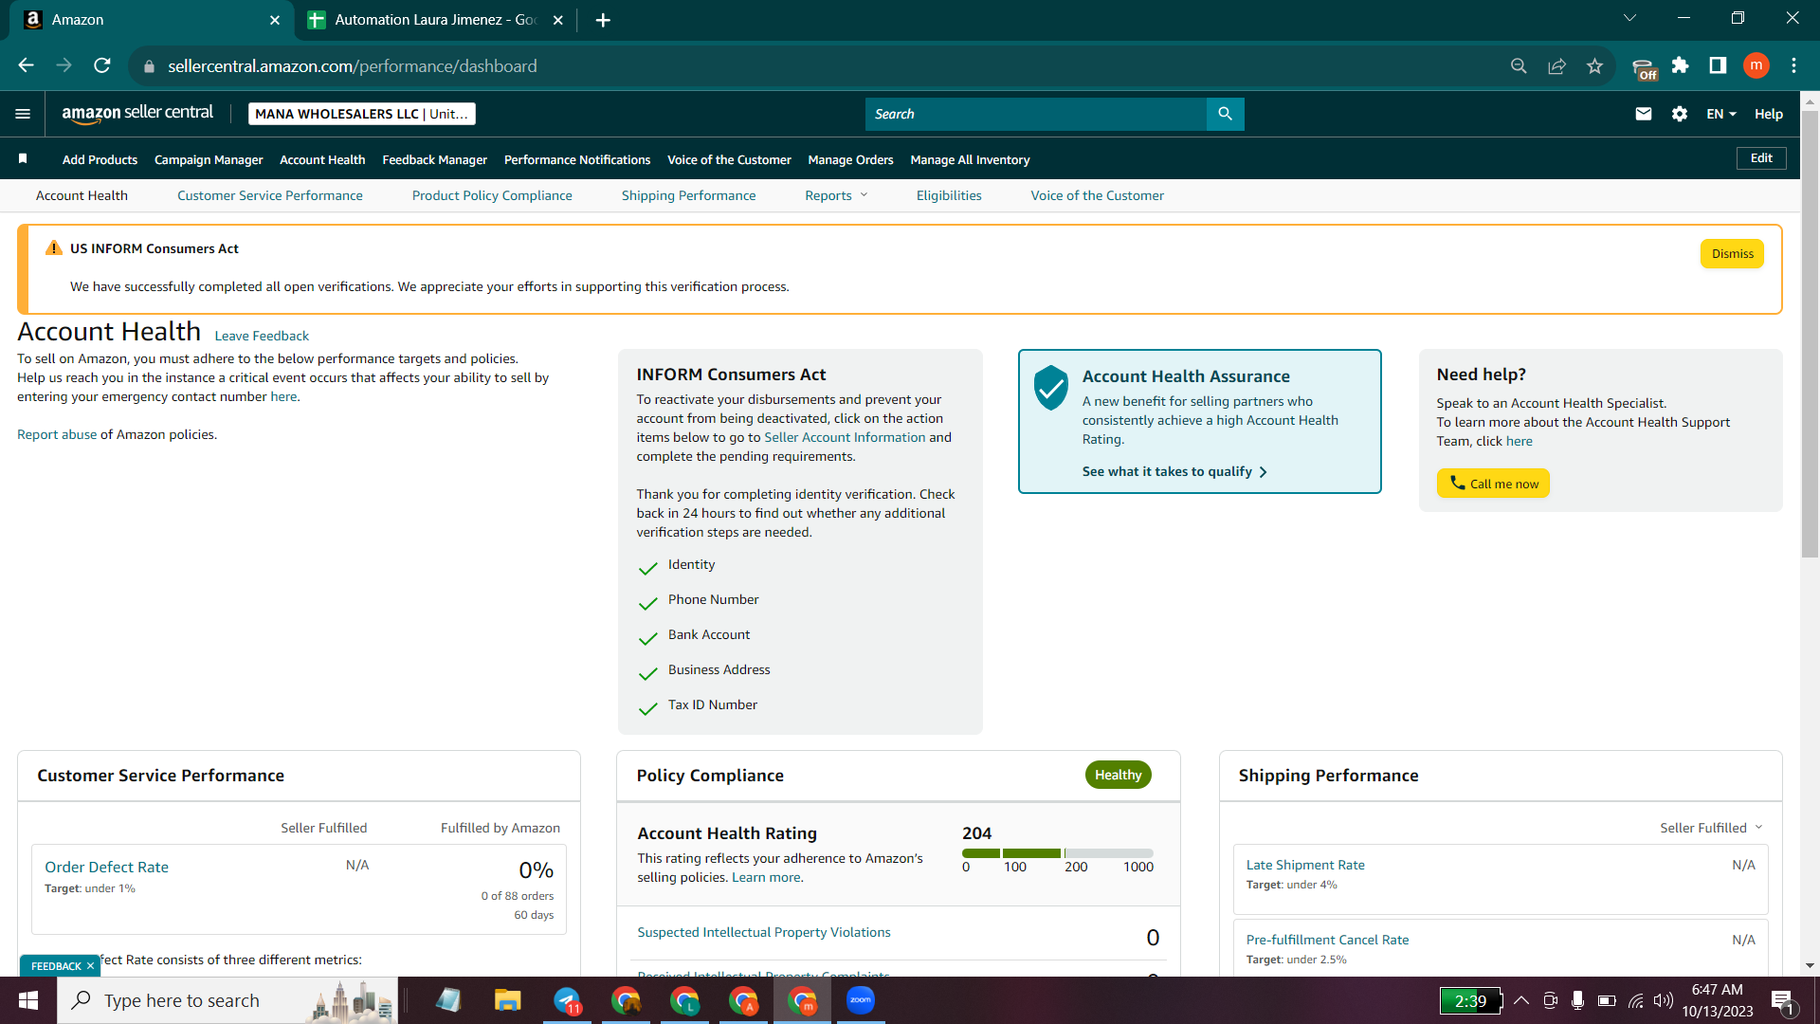This screenshot has width=1820, height=1024.
Task: Click the Edit button in the favorites bar
Action: (1761, 158)
